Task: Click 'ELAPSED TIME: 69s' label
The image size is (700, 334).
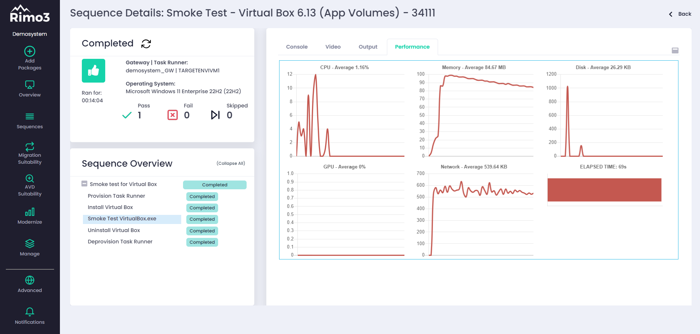Action: pyautogui.click(x=603, y=167)
